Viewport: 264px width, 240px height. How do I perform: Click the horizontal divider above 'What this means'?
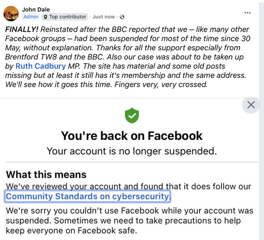coord(132,162)
